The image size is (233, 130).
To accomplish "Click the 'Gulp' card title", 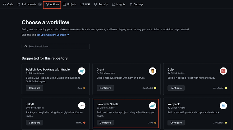I will (171, 69).
